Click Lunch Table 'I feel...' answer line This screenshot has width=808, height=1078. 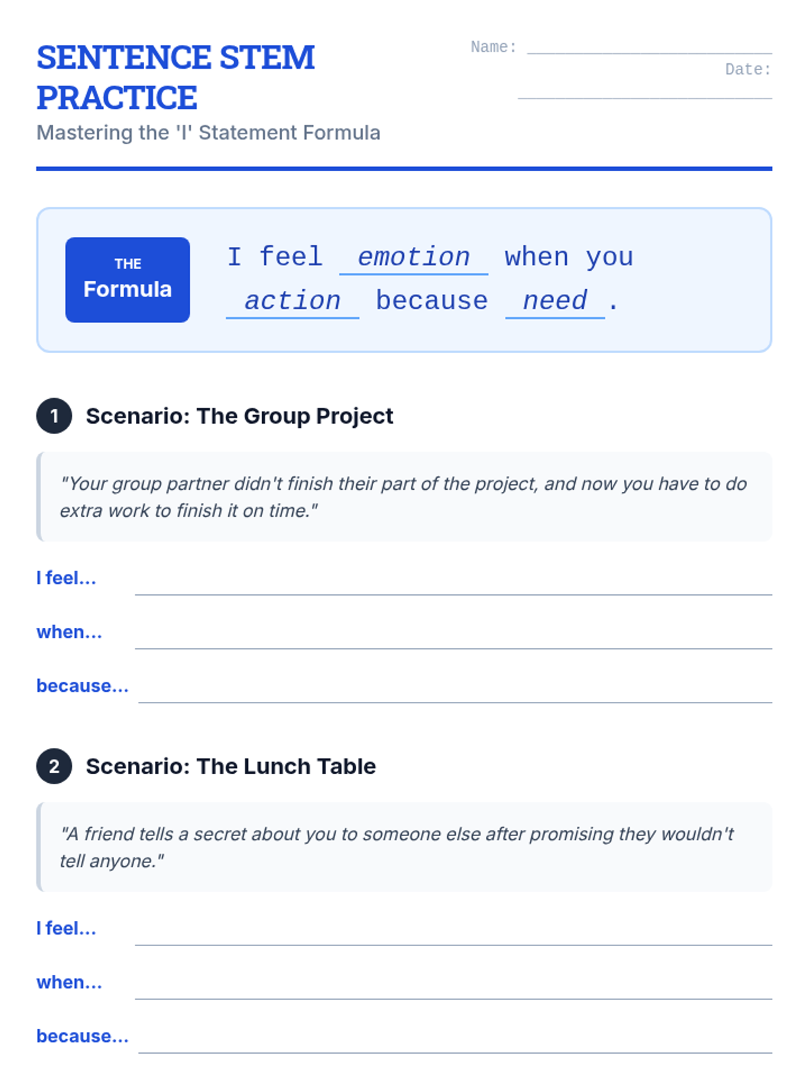453,933
